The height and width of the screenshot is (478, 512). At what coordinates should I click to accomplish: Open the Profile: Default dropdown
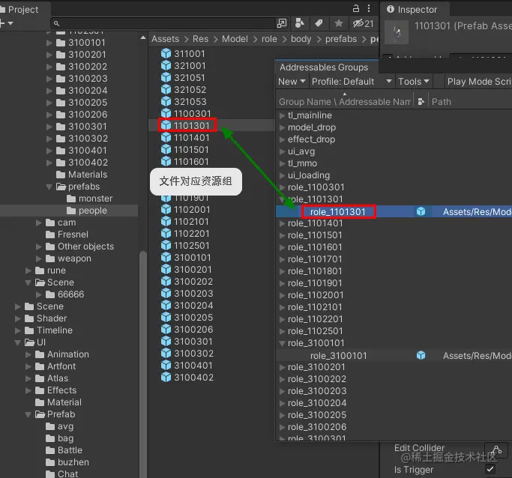pyautogui.click(x=352, y=81)
